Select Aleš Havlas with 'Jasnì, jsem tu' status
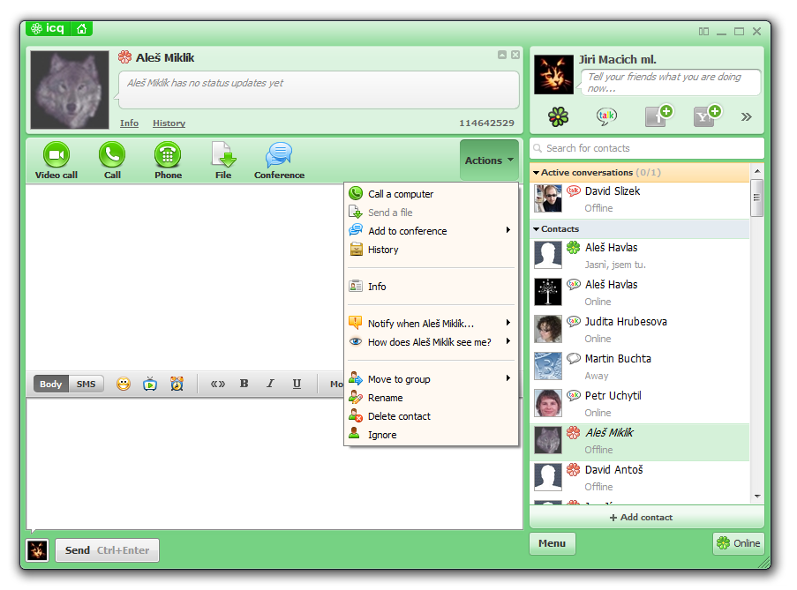The width and height of the screenshot is (797, 590). (x=640, y=256)
